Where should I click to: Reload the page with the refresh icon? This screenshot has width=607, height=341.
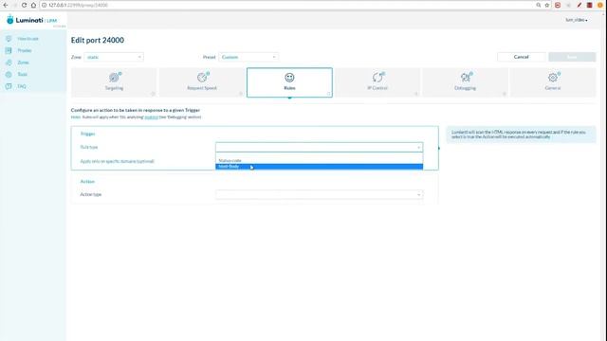click(24, 5)
